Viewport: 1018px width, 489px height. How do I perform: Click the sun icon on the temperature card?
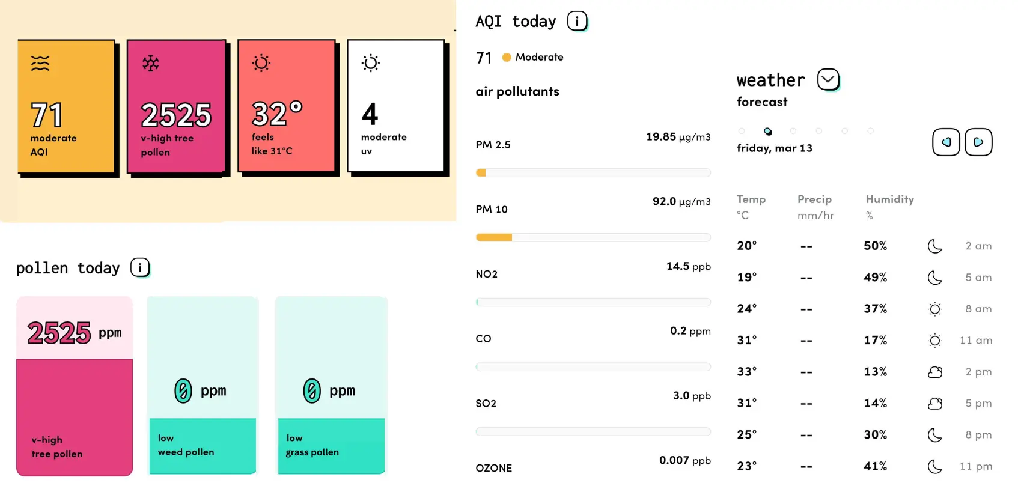(x=261, y=63)
